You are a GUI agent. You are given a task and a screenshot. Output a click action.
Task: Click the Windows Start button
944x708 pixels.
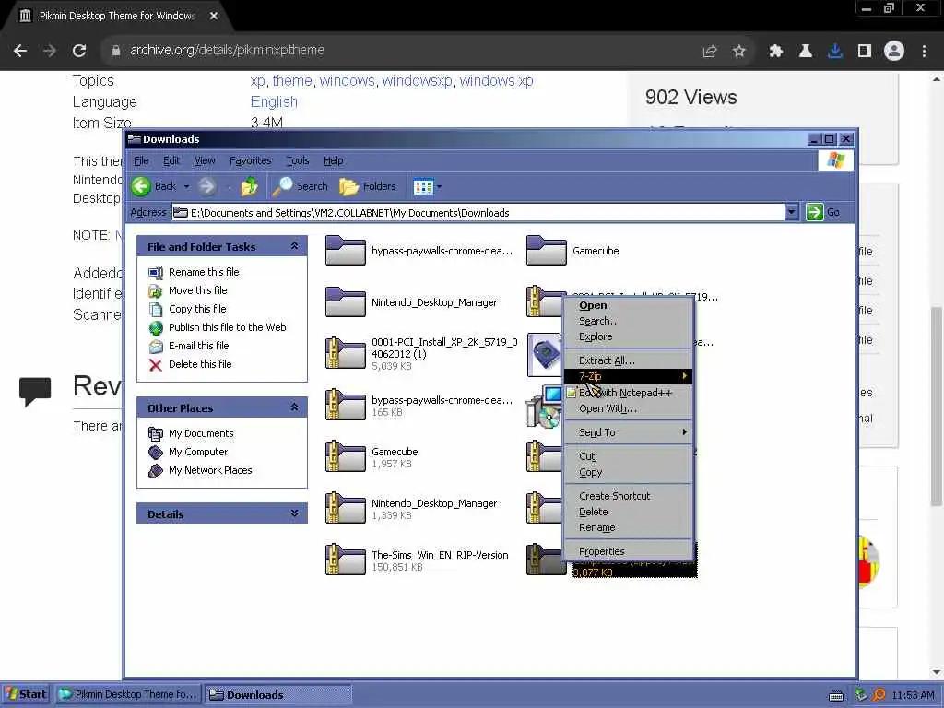26,694
